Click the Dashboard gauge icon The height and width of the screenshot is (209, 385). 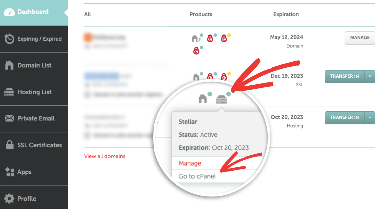tap(9, 12)
